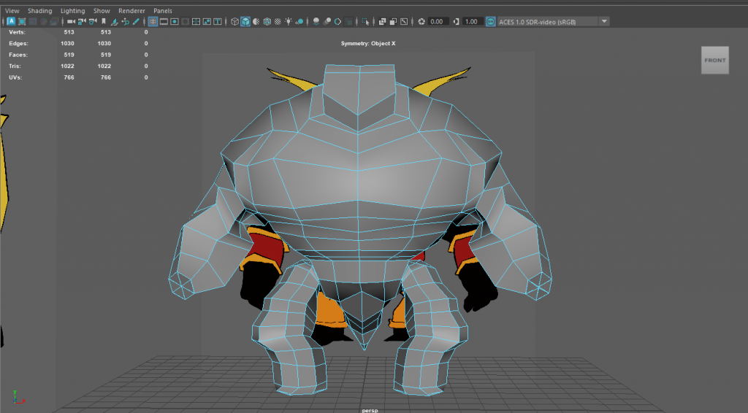This screenshot has width=748, height=413.
Task: Toggle Wireframe on Shaded display
Action: coord(267,21)
